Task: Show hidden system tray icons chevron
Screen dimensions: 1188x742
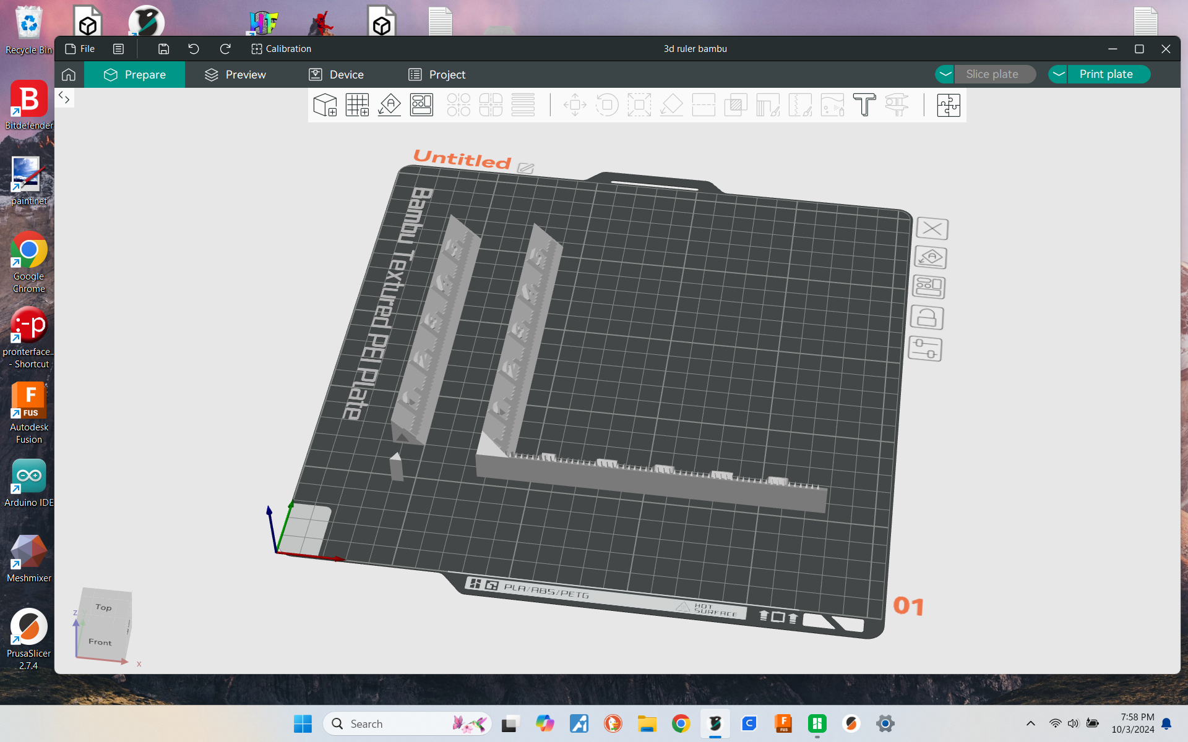Action: pos(1030,723)
